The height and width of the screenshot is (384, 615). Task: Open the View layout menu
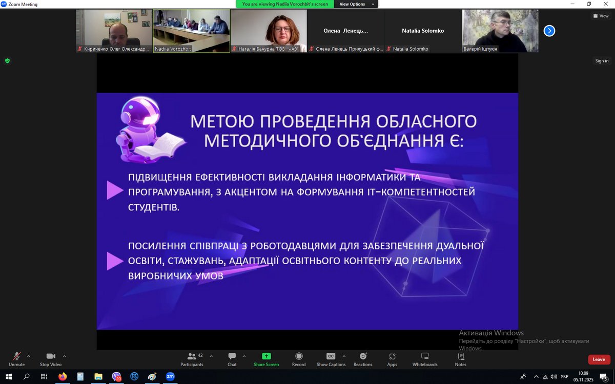pos(601,16)
